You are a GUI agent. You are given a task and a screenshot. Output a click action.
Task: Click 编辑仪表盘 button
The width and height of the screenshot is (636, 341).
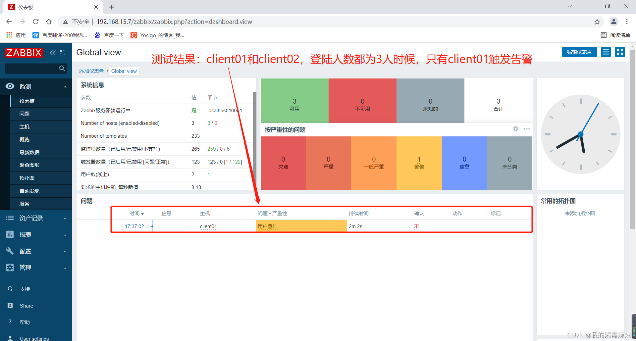pos(579,52)
